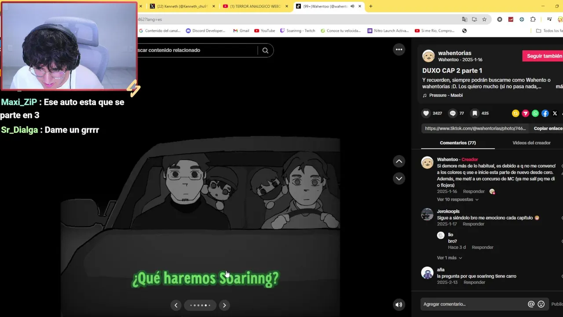Viewport: 563px width, 317px height.
Task: Click the install app icon in address bar
Action: click(x=474, y=19)
